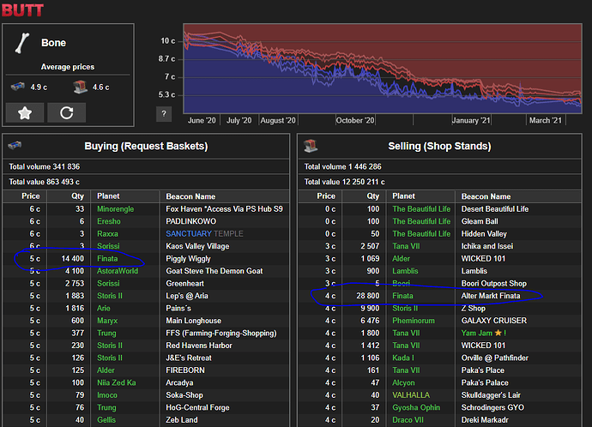Open the Yam Jam beacon link
The image size is (592, 427).
[483, 333]
